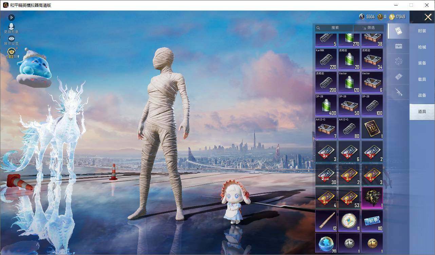Toggle 展示设置 eye display settings

(12, 41)
